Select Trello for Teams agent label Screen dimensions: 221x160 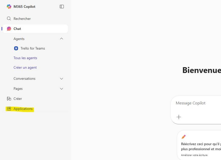click(x=33, y=48)
